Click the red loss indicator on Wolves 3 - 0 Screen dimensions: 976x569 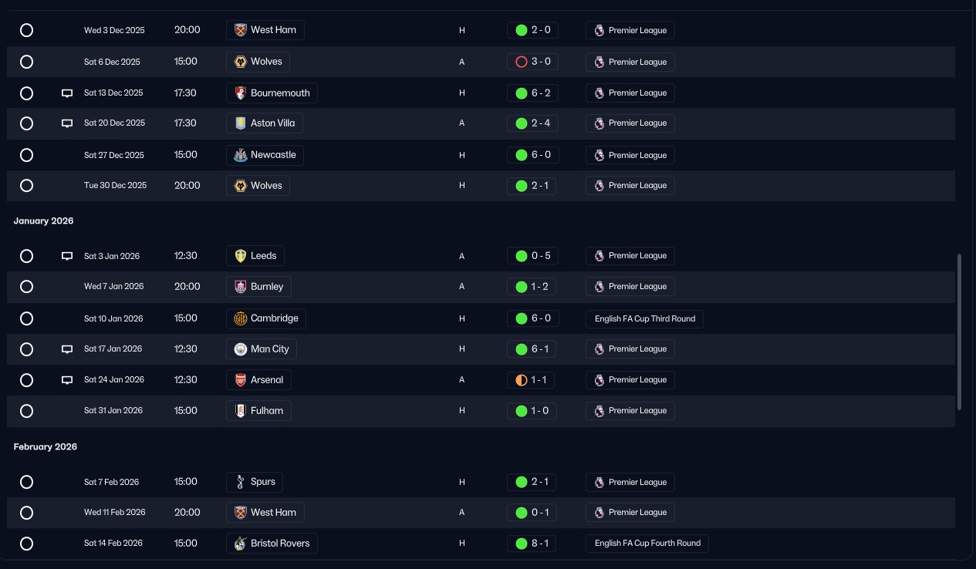tap(521, 62)
